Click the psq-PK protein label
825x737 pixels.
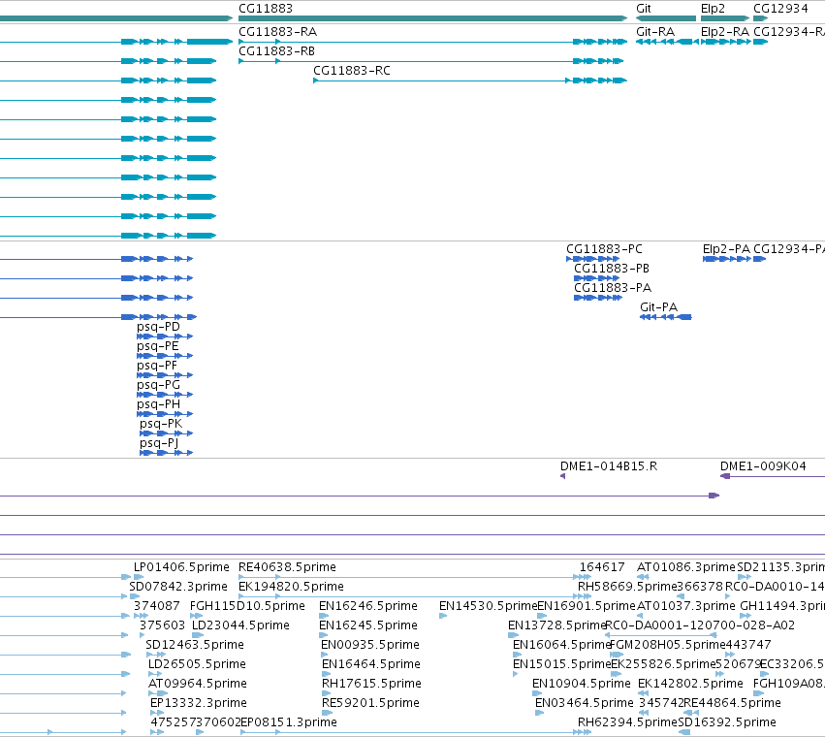click(161, 424)
